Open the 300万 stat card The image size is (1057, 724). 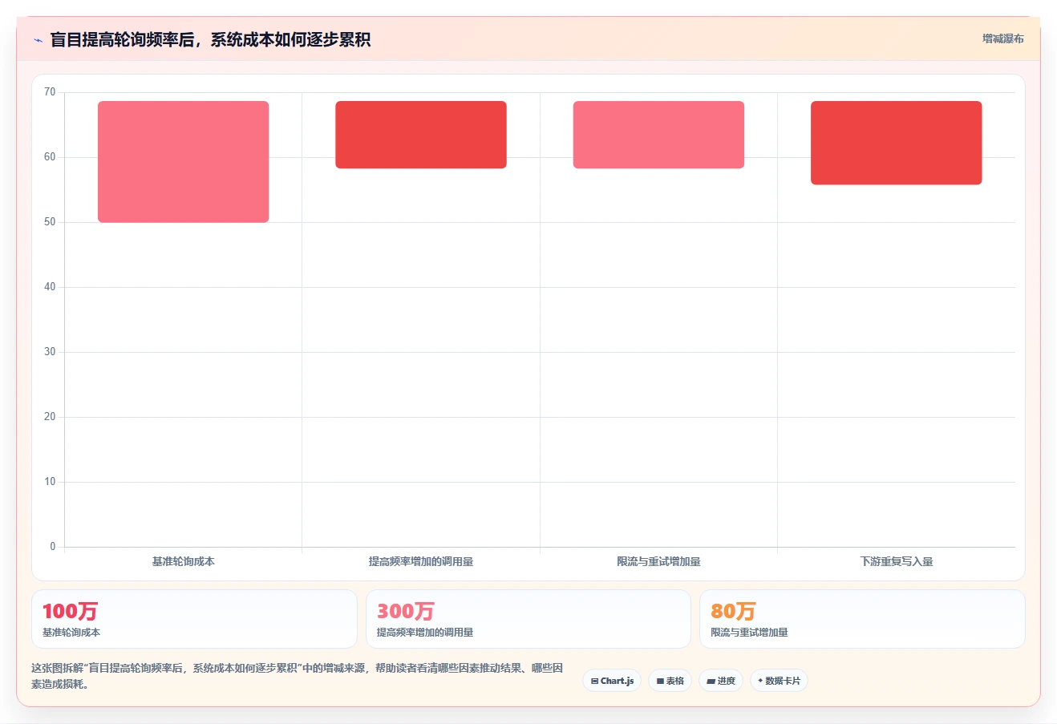528,619
